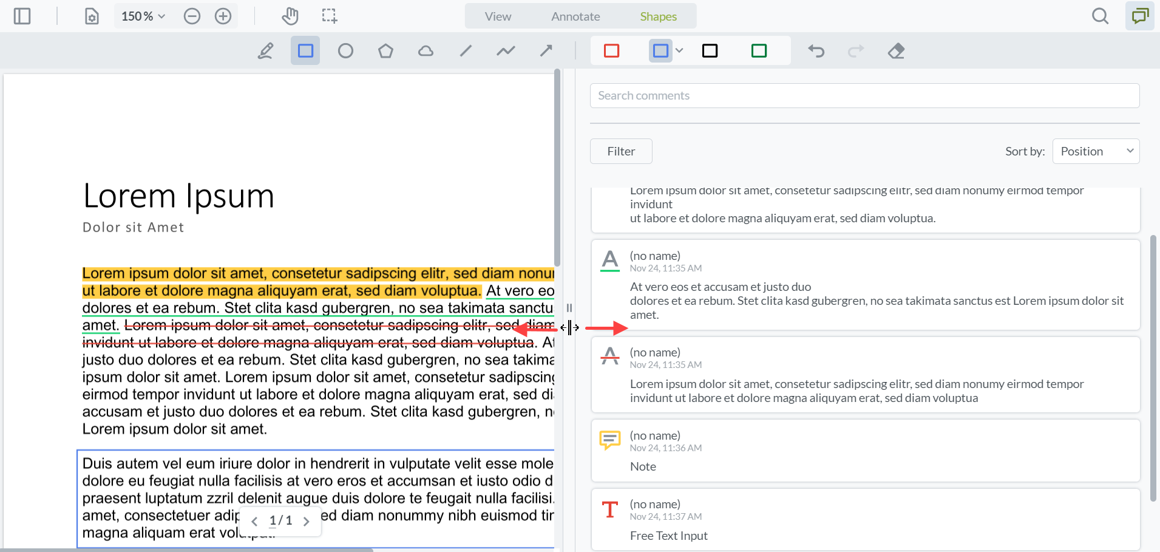Select the free text comment icon
Screen dimensions: 1160x552
click(610, 509)
